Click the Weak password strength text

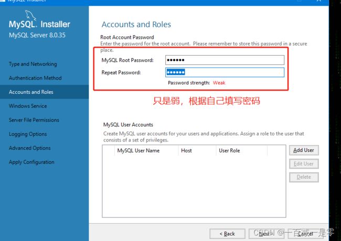pyautogui.click(x=219, y=83)
